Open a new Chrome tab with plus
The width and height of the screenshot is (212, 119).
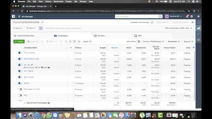(x=56, y=6)
